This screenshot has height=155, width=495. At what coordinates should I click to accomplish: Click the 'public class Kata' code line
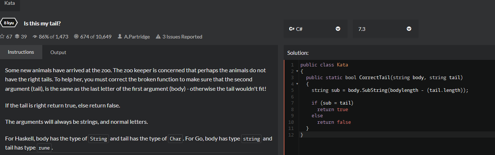pyautogui.click(x=324, y=65)
